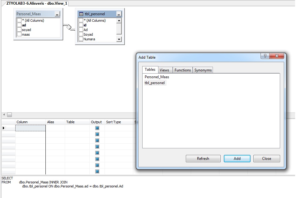This screenshot has width=296, height=198.
Task: Click the Refresh button
Action: pyautogui.click(x=203, y=159)
